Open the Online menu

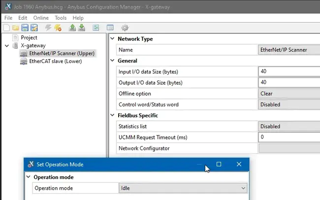tap(41, 18)
